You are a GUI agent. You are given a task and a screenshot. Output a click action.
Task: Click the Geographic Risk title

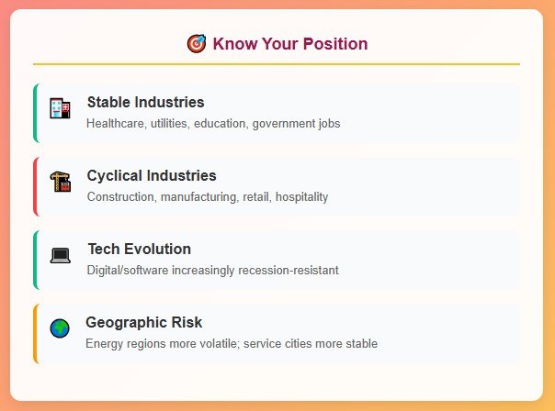pos(143,322)
